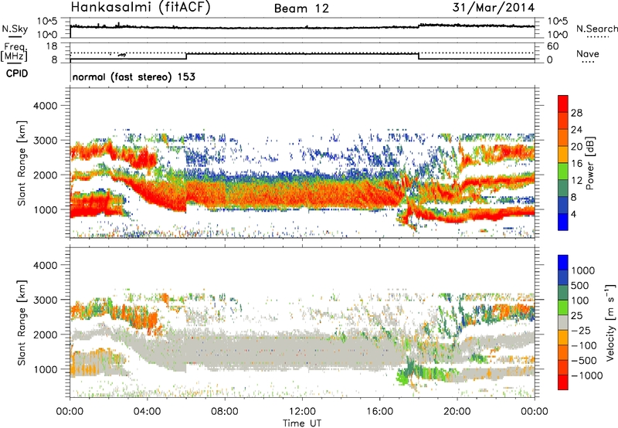
Task: Click the red top segment of Power colorbar
Action: click(x=563, y=104)
